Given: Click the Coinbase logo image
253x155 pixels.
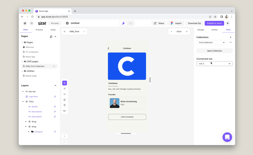Looking at the screenshot, I should [127, 66].
